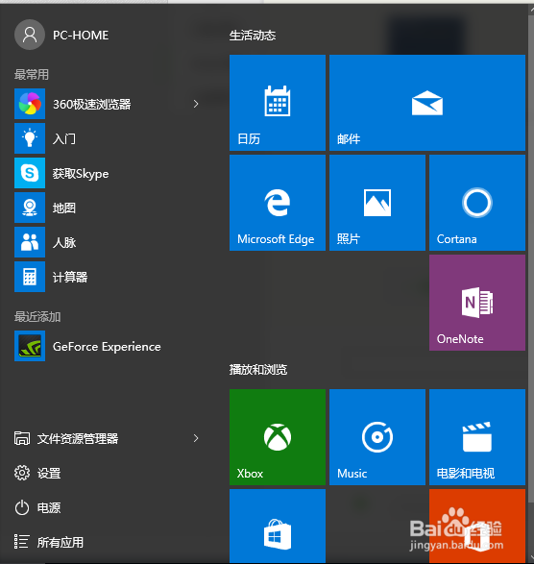This screenshot has height=564, width=534.
Task: Expand the 文件资源管理器 submenu arrow
Action: [x=196, y=438]
